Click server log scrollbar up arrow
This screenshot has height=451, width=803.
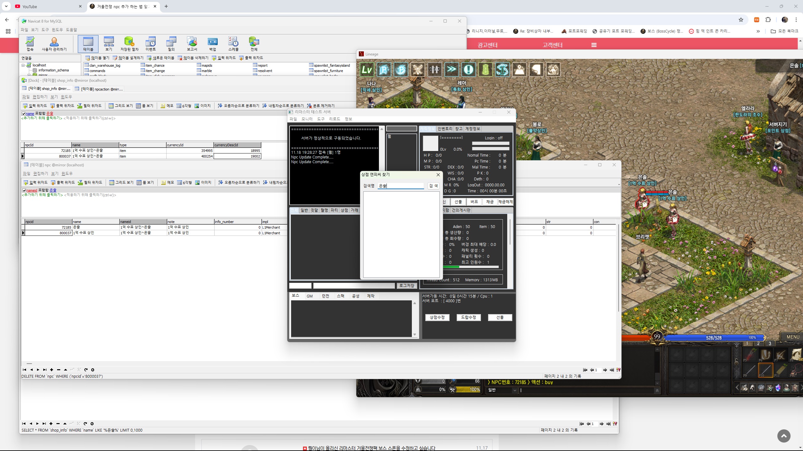[382, 129]
